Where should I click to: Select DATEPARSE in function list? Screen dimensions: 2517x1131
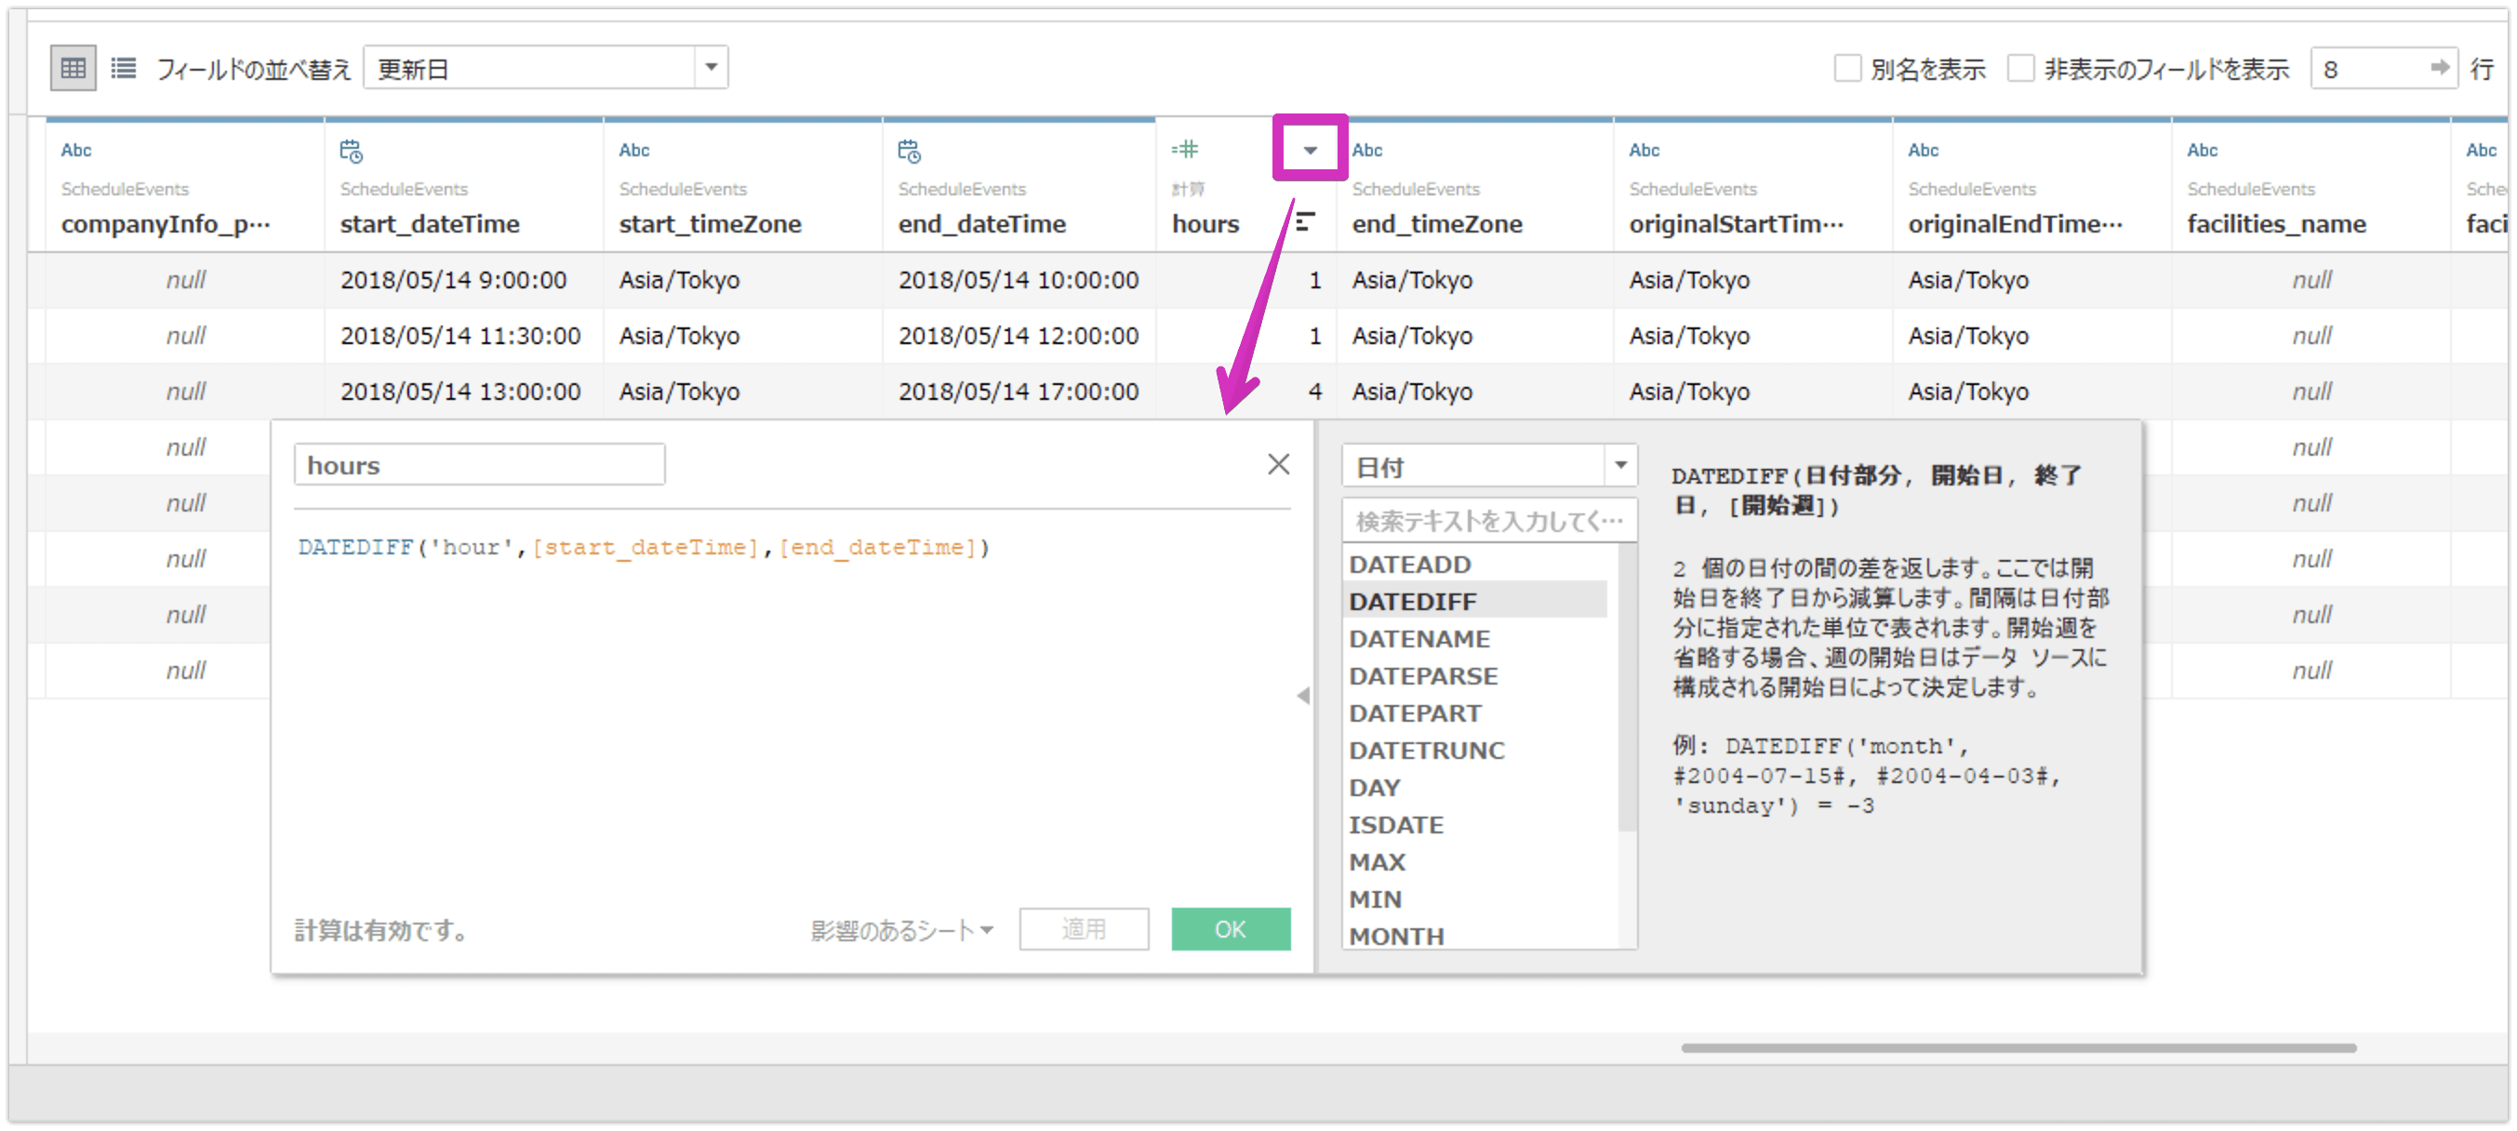(1422, 676)
